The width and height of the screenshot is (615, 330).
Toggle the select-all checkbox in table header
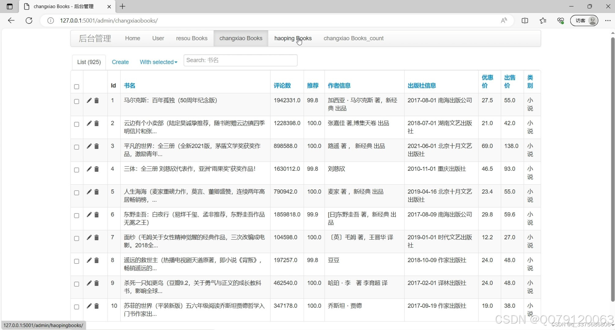pos(76,87)
